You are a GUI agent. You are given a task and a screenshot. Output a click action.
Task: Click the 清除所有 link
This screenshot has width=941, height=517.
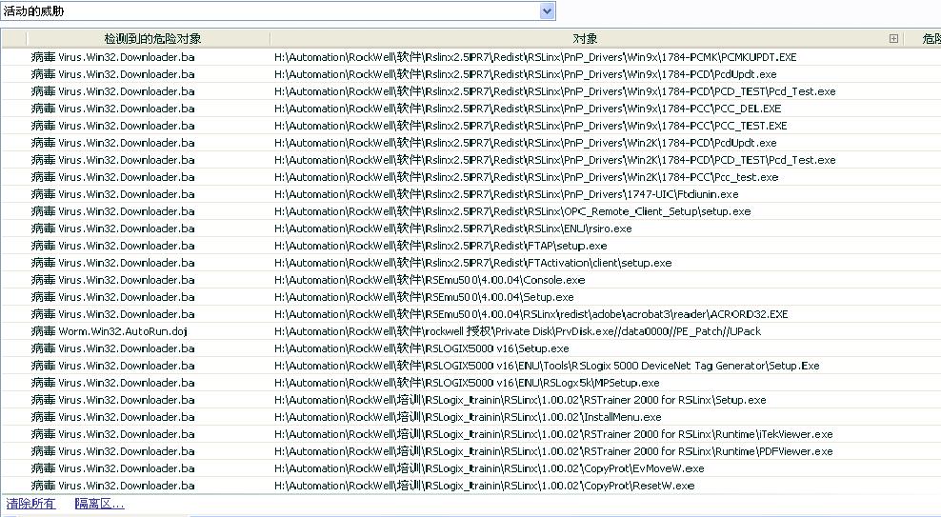tap(30, 504)
